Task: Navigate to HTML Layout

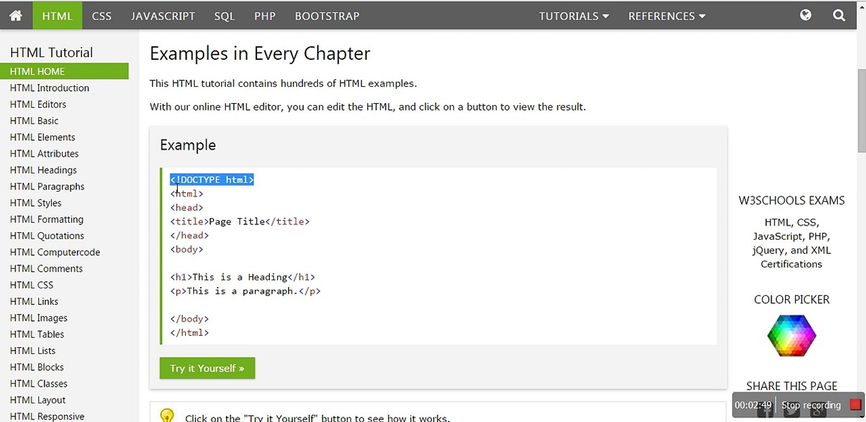Action: [x=38, y=400]
